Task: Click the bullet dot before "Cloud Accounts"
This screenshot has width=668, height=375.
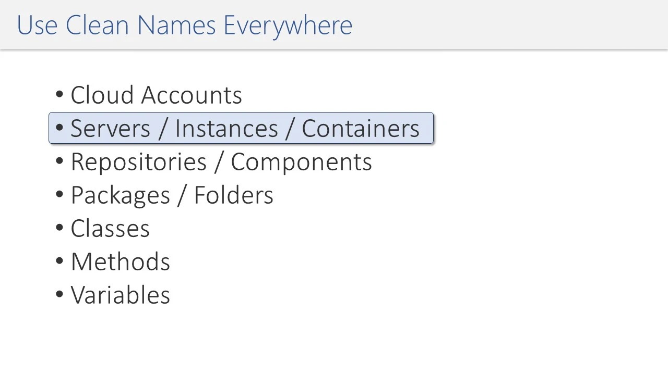Action: [x=59, y=95]
